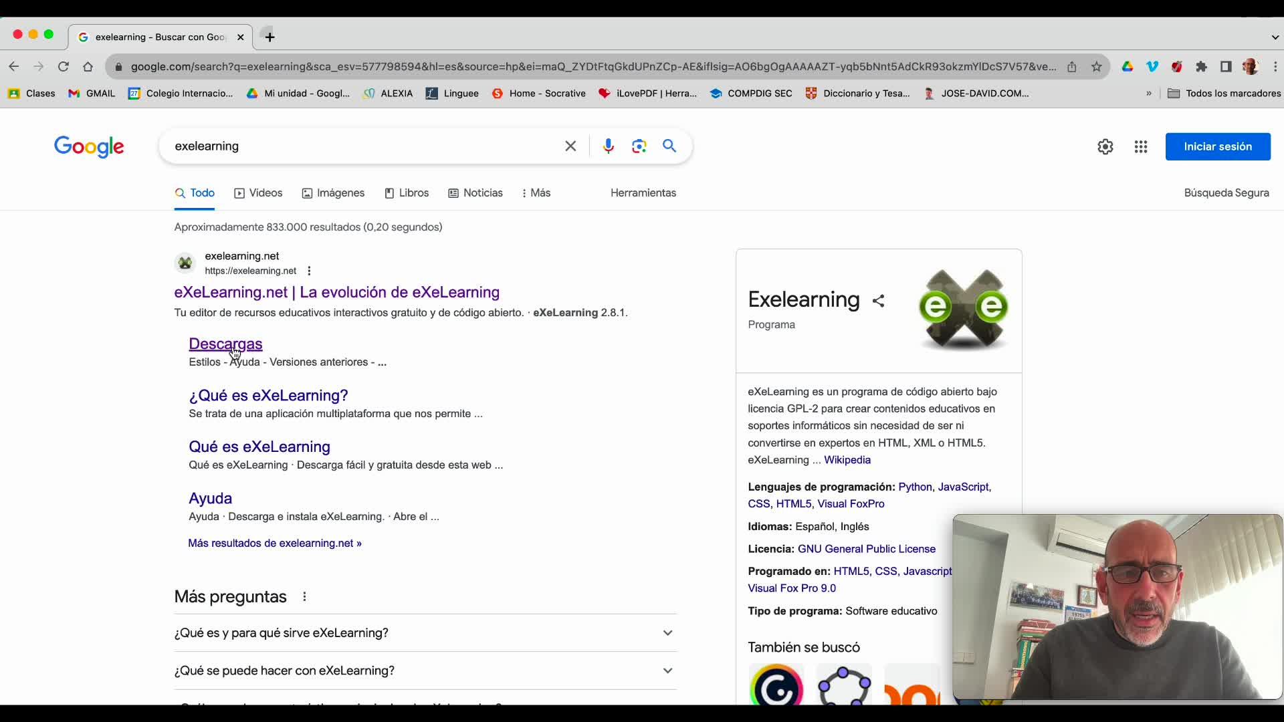Open three-dot menu beside exelearning.net URL
The image size is (1284, 722).
click(x=309, y=271)
